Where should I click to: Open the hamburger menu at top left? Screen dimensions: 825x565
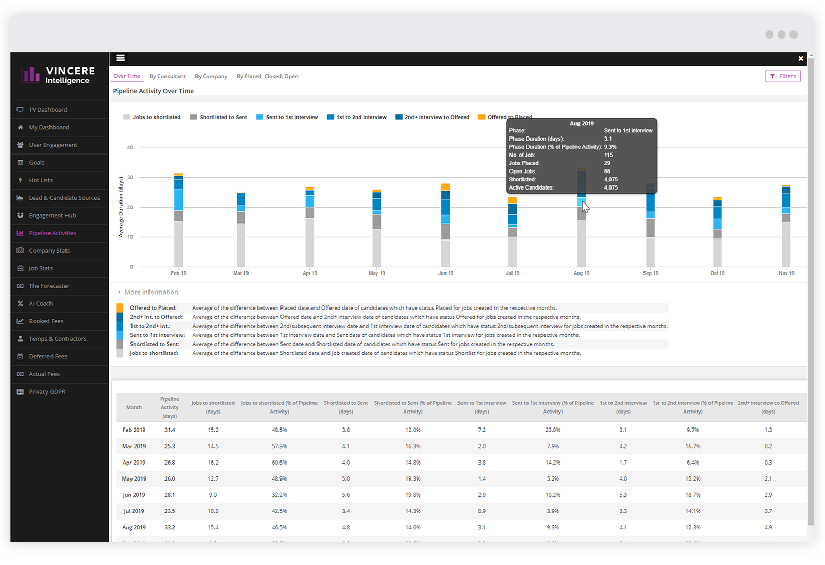[x=120, y=58]
